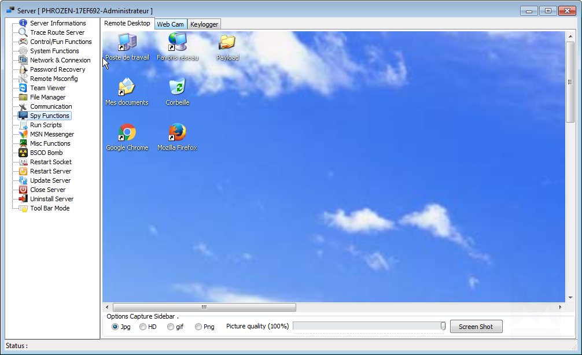Open File Manager from the sidebar
582x355 pixels.
point(47,97)
